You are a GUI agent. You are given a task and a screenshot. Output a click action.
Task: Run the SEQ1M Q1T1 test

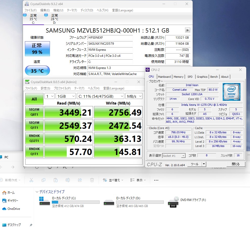pos(34,125)
